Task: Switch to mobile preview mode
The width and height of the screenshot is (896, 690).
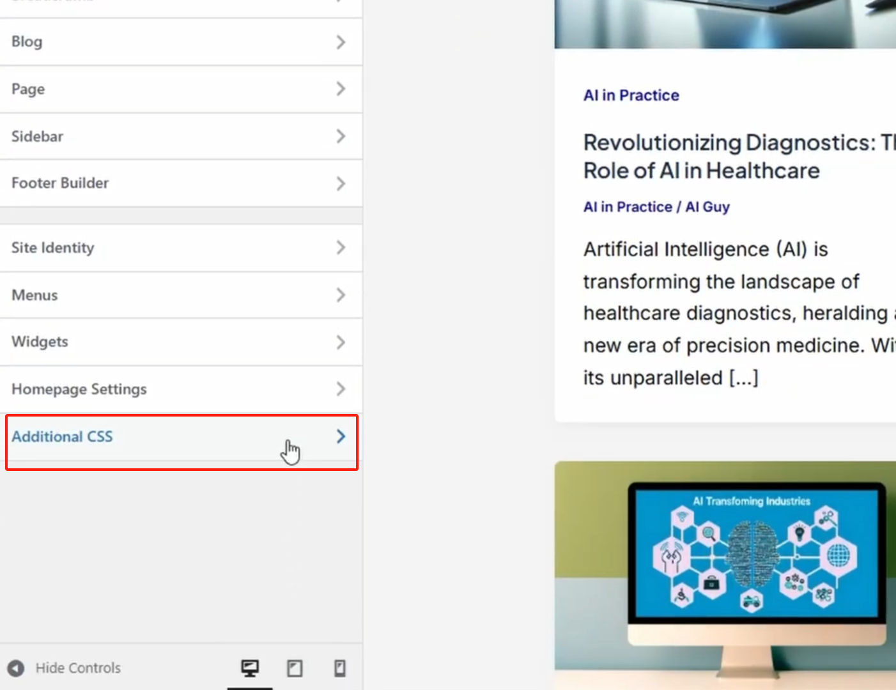Action: pos(340,668)
